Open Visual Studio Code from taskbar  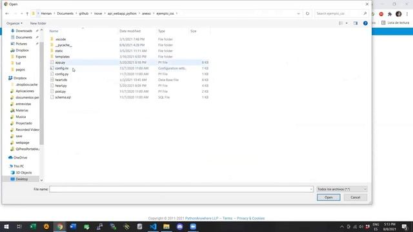(153, 226)
